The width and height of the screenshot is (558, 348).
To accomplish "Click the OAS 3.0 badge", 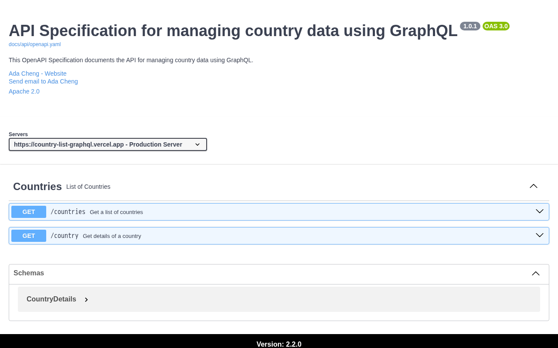I will 496,26.
